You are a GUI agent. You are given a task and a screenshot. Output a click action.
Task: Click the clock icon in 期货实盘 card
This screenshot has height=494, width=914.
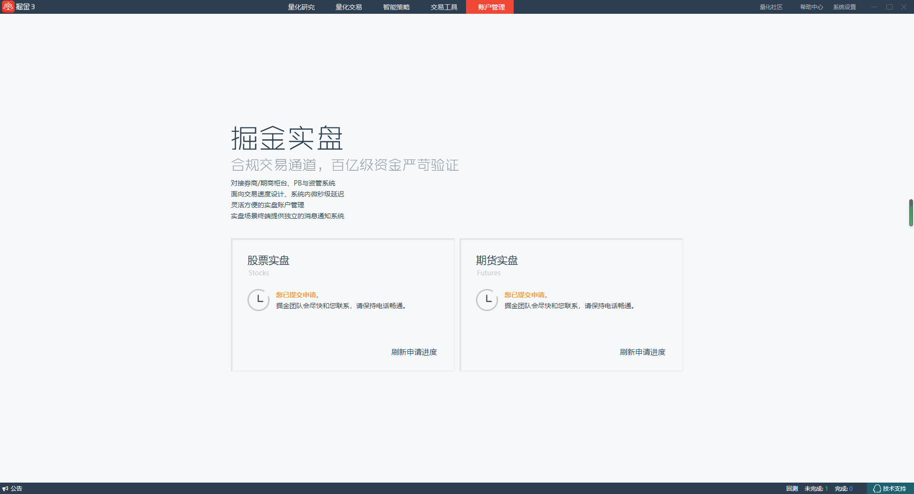[487, 300]
